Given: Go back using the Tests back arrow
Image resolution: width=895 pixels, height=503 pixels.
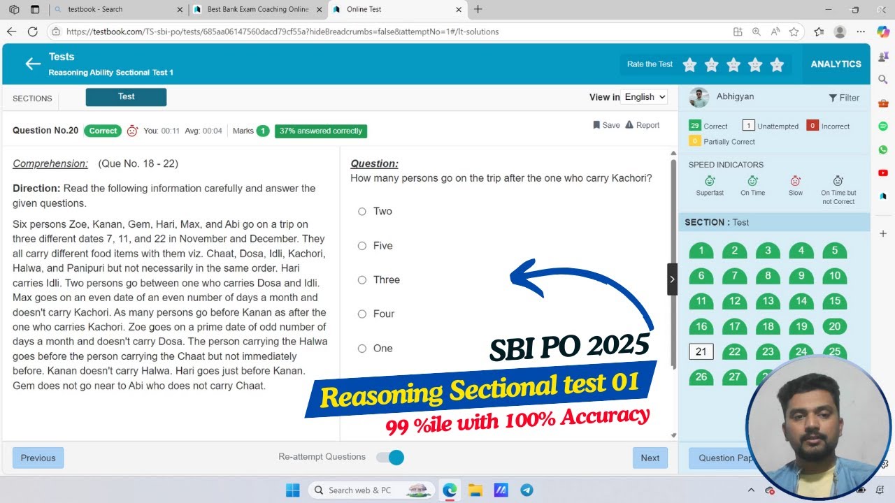Looking at the screenshot, I should pos(33,64).
